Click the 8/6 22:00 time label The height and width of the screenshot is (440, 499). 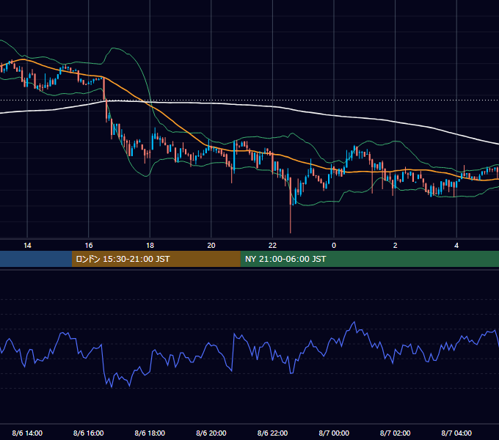coord(272,433)
